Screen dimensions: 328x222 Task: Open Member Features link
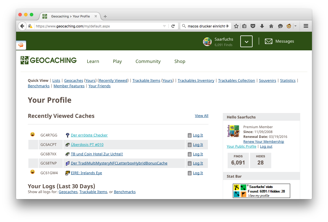pos(69,86)
